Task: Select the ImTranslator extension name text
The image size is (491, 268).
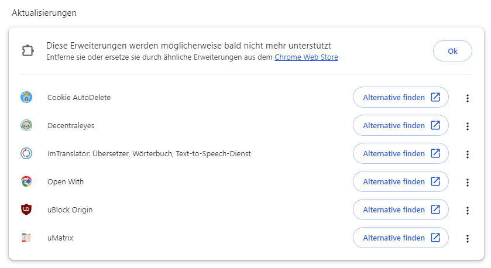Action: pyautogui.click(x=149, y=154)
